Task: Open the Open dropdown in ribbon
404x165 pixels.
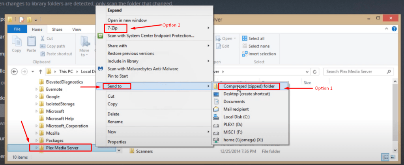Action: pos(226,39)
